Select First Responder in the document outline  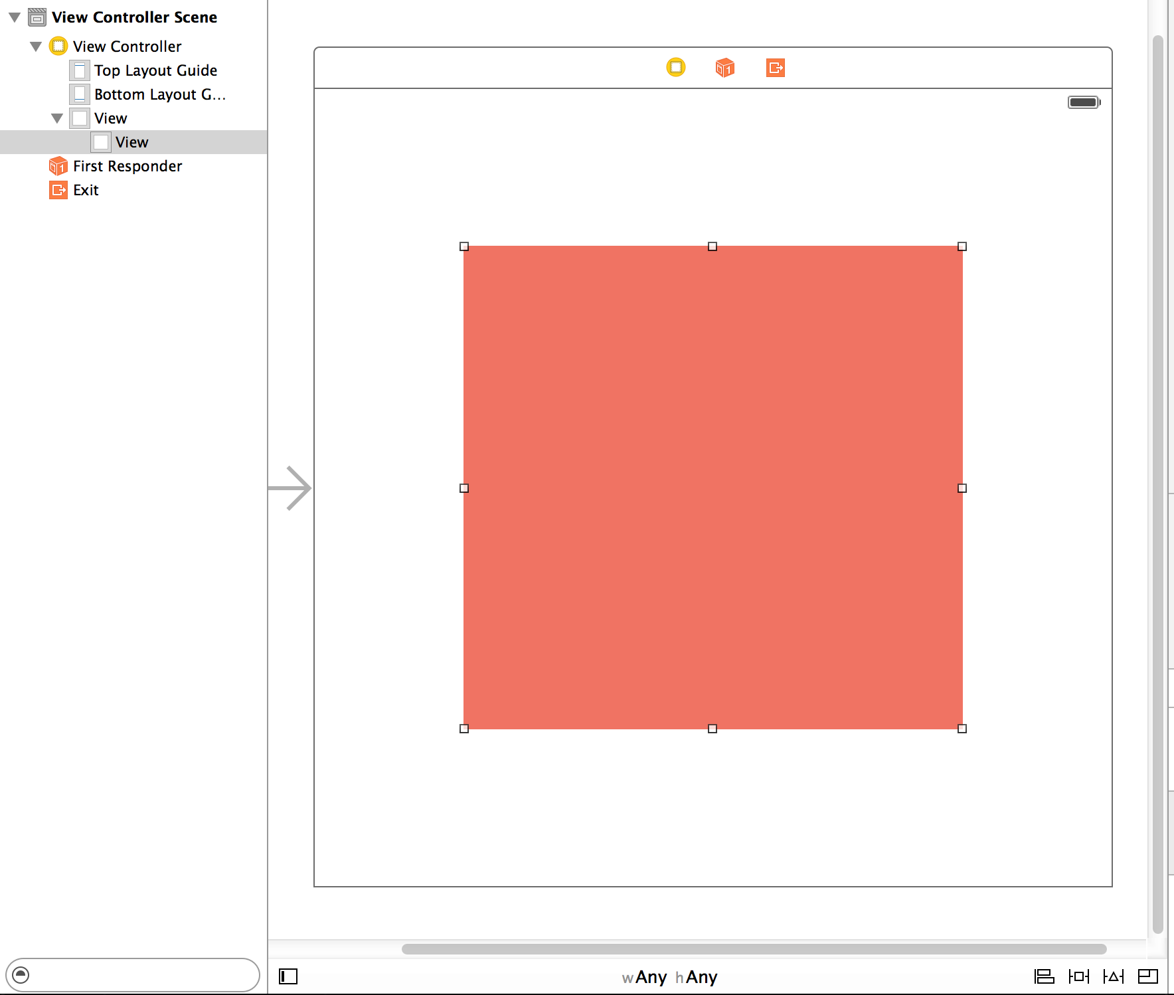126,166
